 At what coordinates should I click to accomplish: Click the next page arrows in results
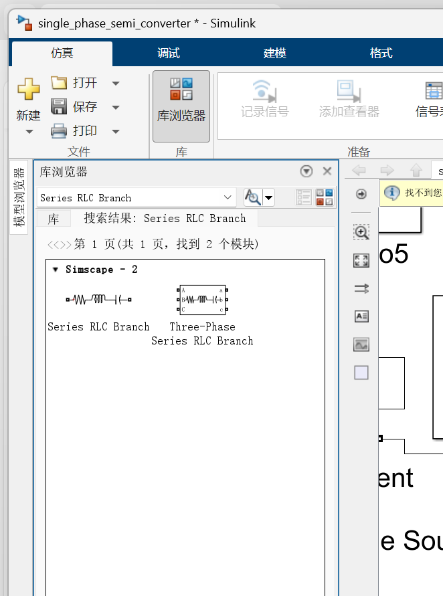tap(66, 244)
